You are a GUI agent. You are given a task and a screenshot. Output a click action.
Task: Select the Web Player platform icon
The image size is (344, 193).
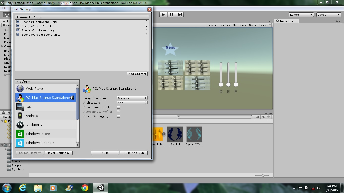20,88
